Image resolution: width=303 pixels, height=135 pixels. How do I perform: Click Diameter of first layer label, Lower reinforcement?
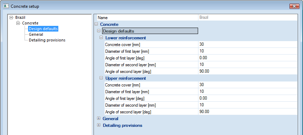click(x=127, y=51)
